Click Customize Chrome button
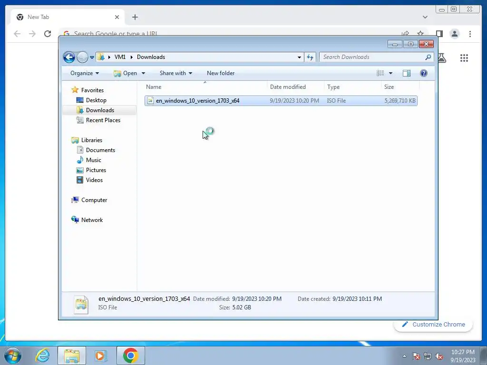This screenshot has height=365, width=487. tap(433, 324)
